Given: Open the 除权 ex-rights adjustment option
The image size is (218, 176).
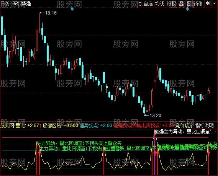Looking at the screenshot, I should [x=171, y=3].
